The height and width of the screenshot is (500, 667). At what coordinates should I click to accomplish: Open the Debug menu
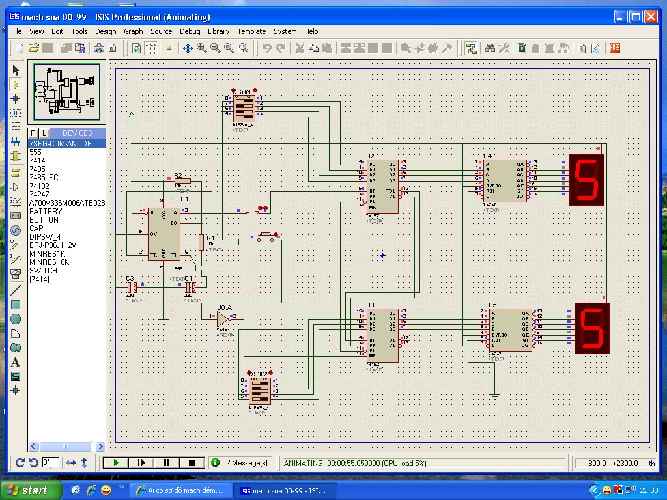(190, 31)
